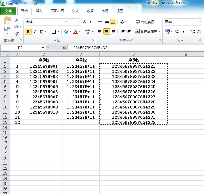This screenshot has height=194, width=204.
Task: Select column D header
Action: pos(134,54)
